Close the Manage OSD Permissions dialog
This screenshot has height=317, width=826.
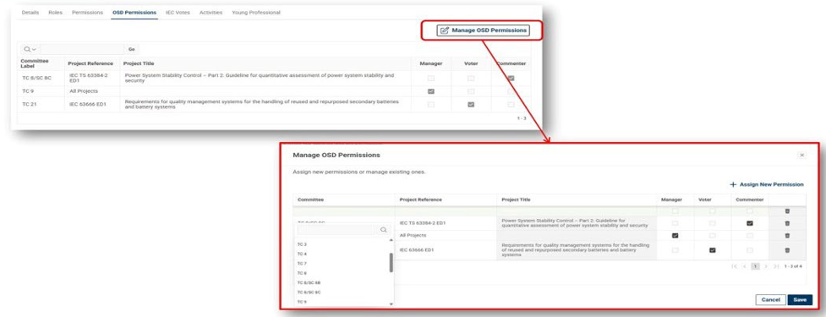(x=801, y=156)
